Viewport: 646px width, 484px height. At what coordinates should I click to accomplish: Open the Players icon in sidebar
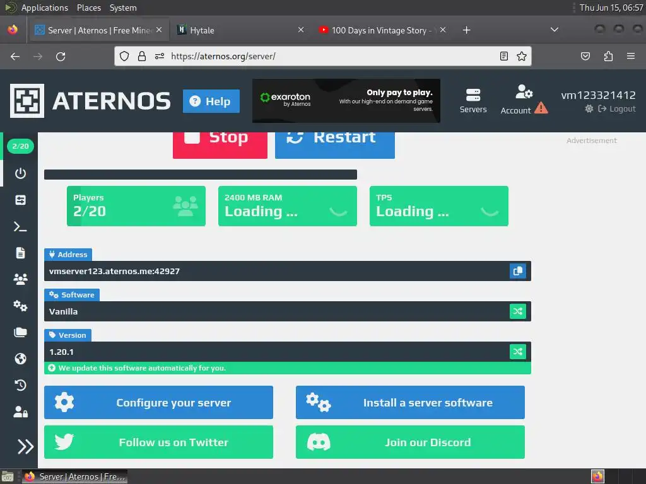pyautogui.click(x=20, y=279)
